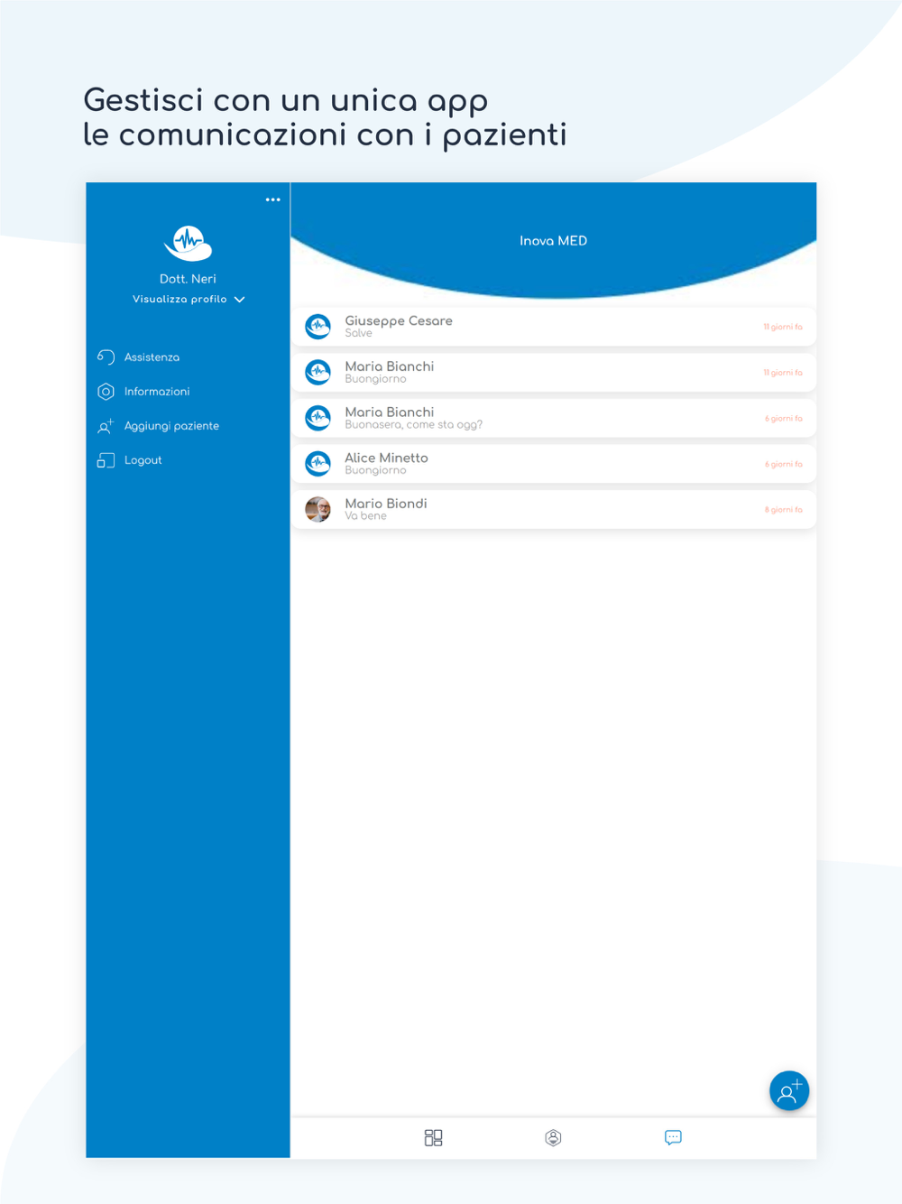Screen dimensions: 902x1204
Task: Click Mario Biondi profile photo
Action: (318, 509)
